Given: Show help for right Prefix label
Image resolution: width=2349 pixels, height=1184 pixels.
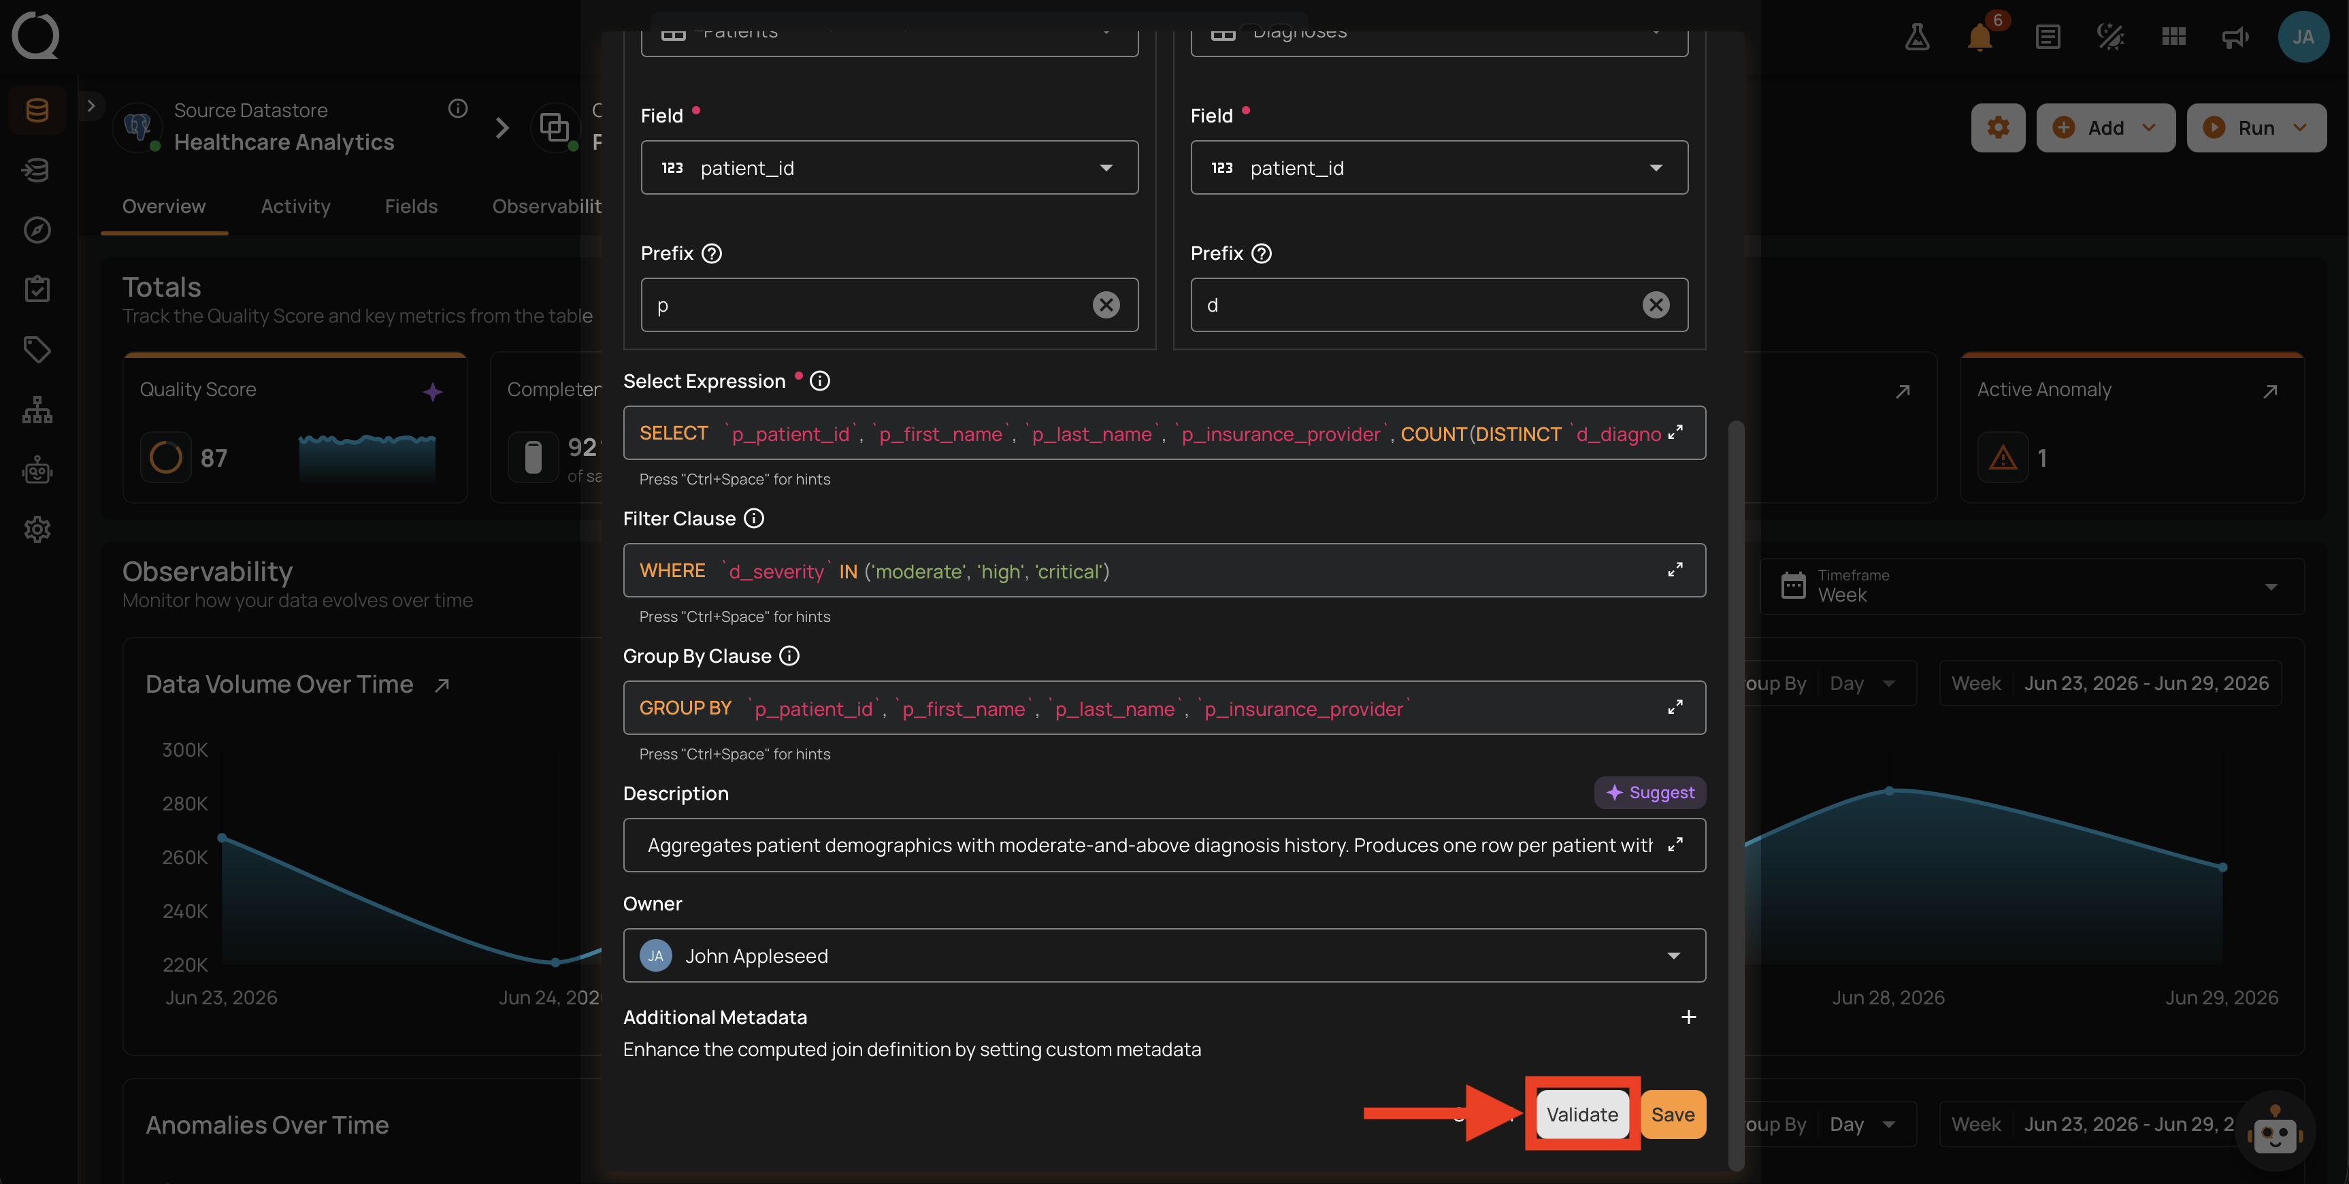Looking at the screenshot, I should point(1261,254).
